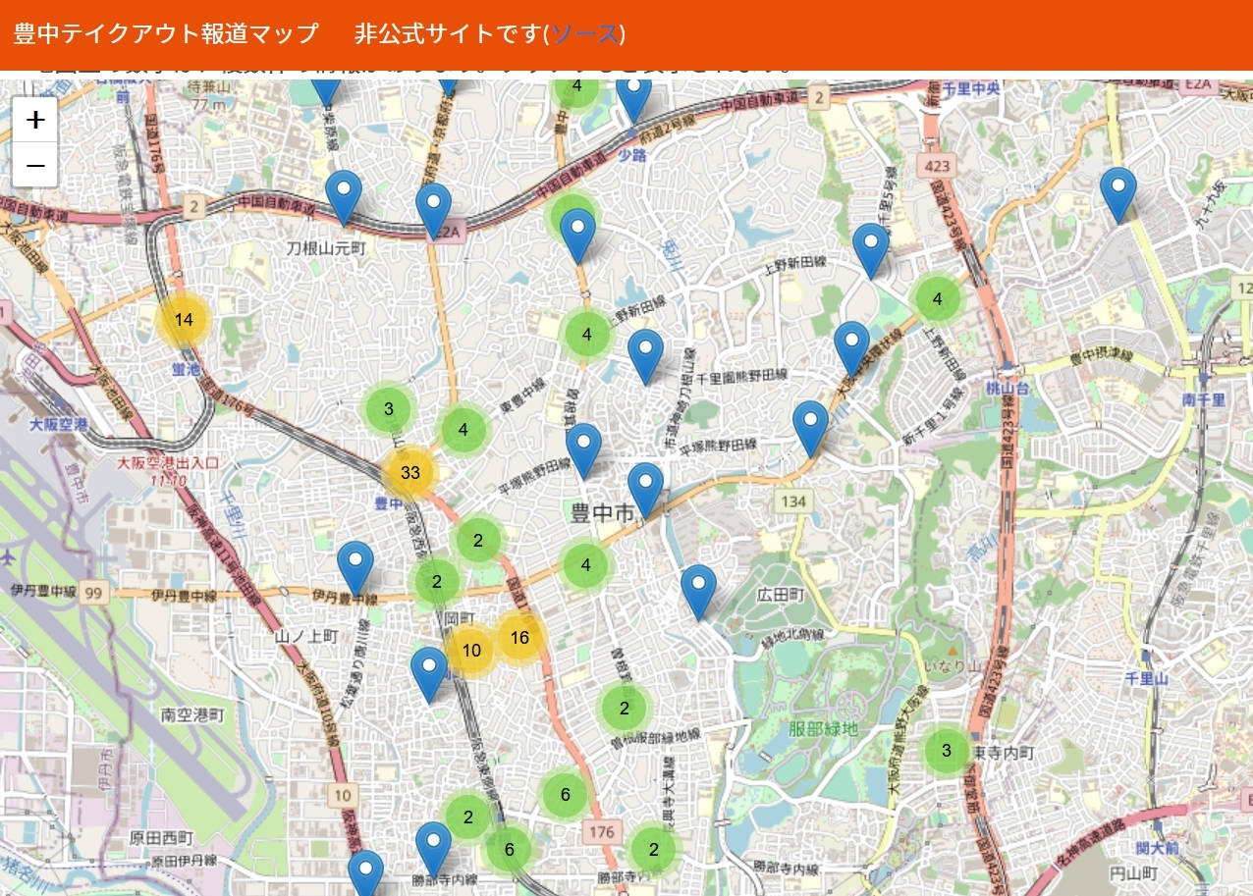Click green cluster 6 left of 176 sign
This screenshot has height=896, width=1253.
[566, 794]
